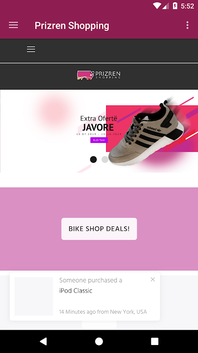
Task: Tap the "14 Minutes ago from New York" text
Action: pos(103,312)
